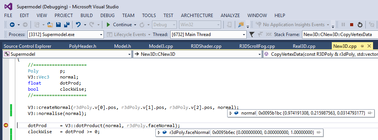Open the HELP menu
The width and height of the screenshot is (378, 140).
[x=280, y=15]
